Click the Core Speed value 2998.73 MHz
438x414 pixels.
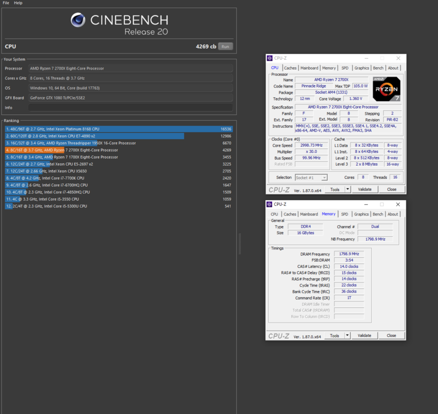pos(311,145)
